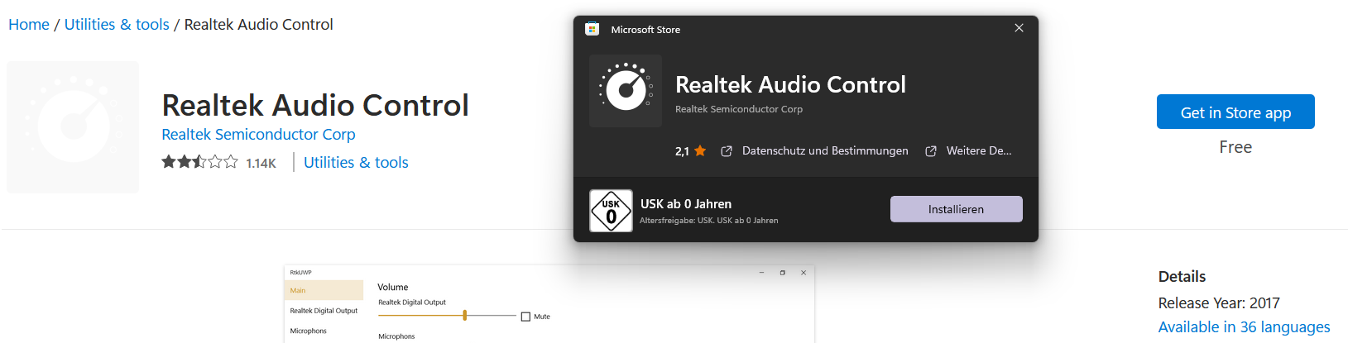Click external link icon before Weitere De...
This screenshot has width=1348, height=343.
[x=931, y=151]
